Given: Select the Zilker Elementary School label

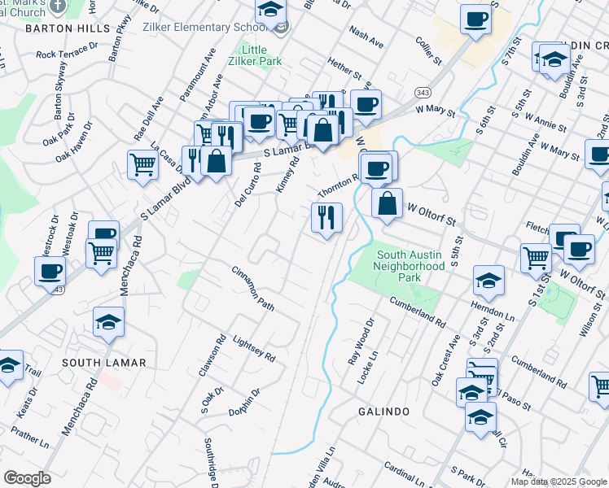Looking at the screenshot, I should [205, 27].
